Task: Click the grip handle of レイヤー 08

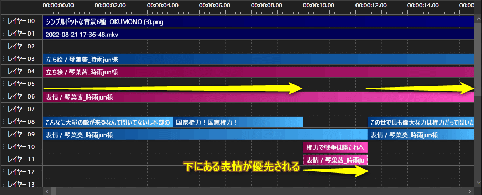Action: pos(4,122)
